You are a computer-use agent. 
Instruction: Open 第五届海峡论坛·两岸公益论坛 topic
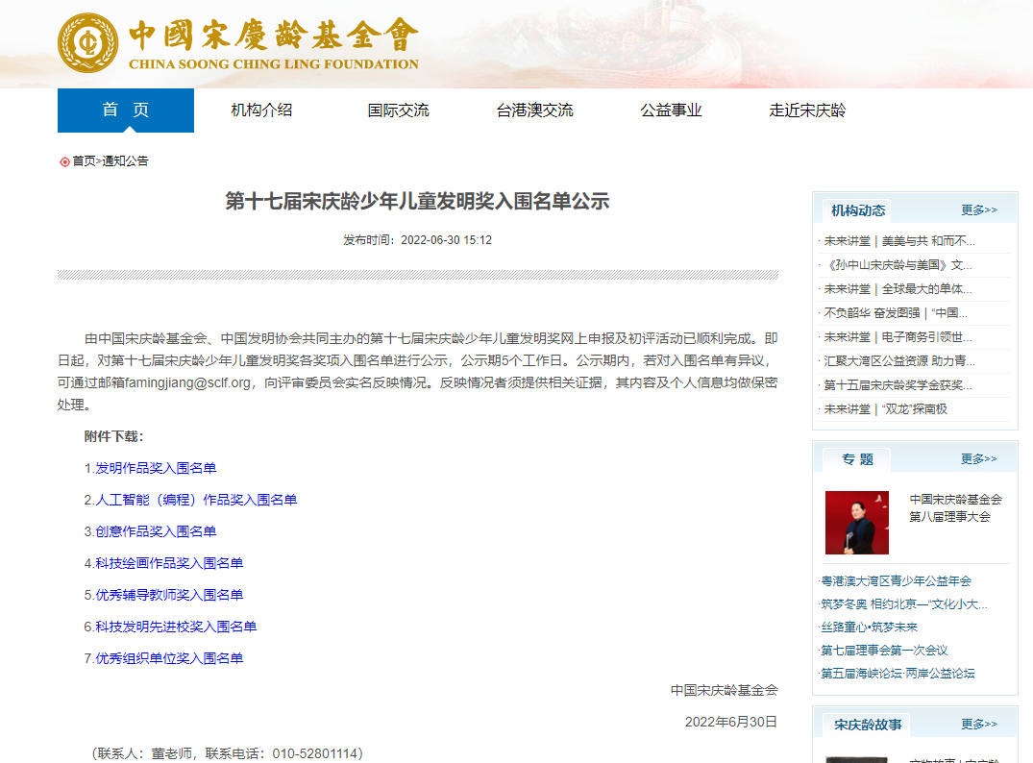point(898,673)
